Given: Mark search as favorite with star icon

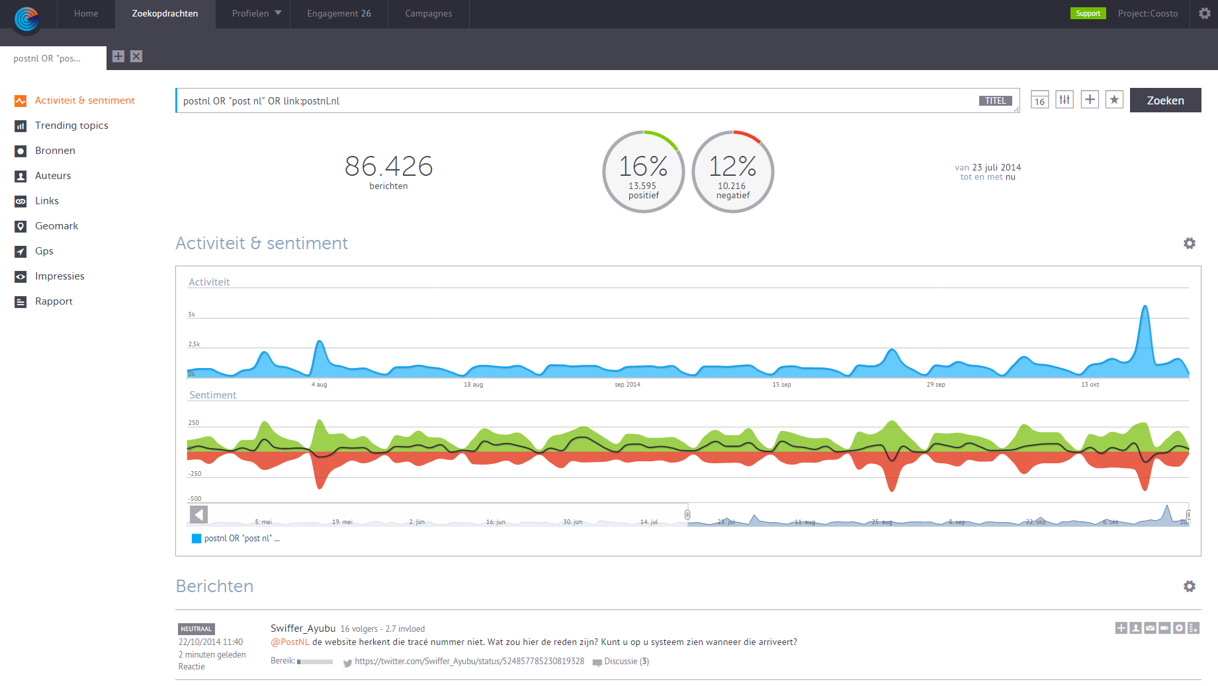Looking at the screenshot, I should coord(1114,100).
